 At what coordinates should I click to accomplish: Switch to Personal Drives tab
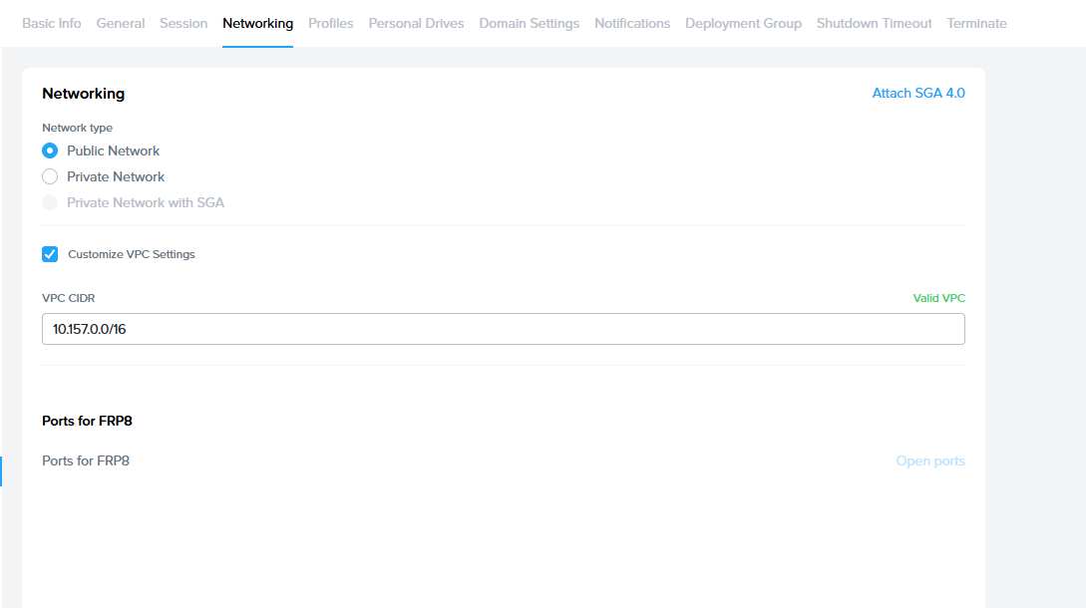(x=416, y=23)
